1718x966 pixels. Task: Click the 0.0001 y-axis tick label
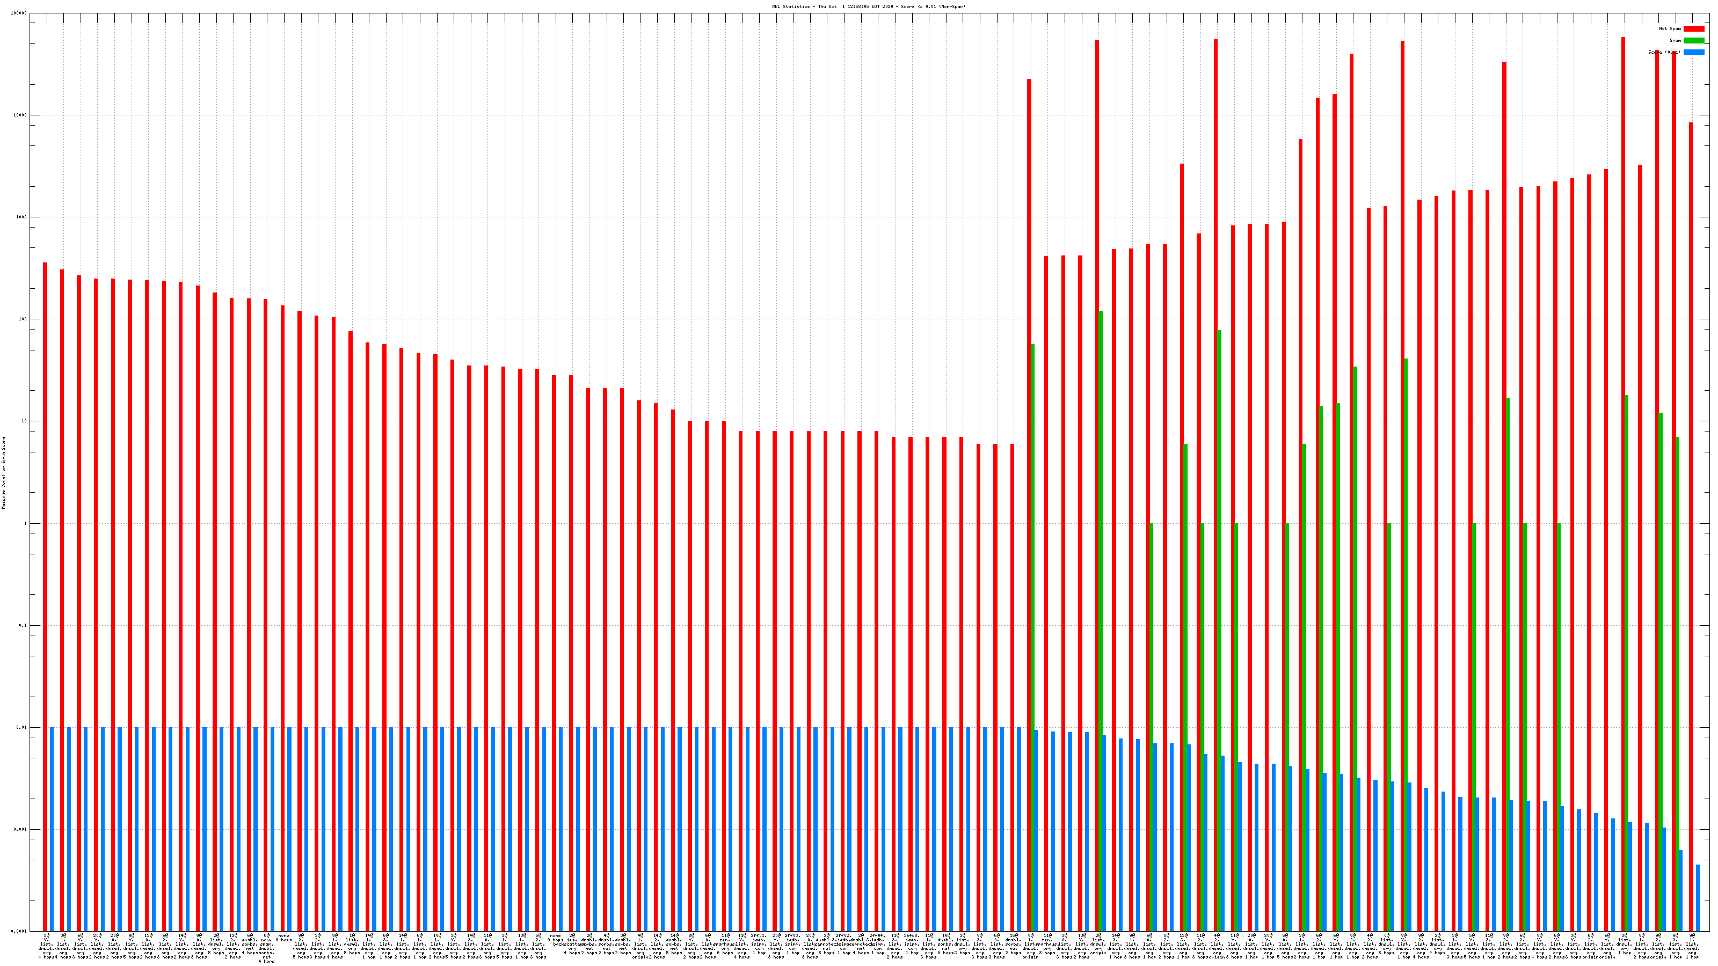(x=20, y=931)
